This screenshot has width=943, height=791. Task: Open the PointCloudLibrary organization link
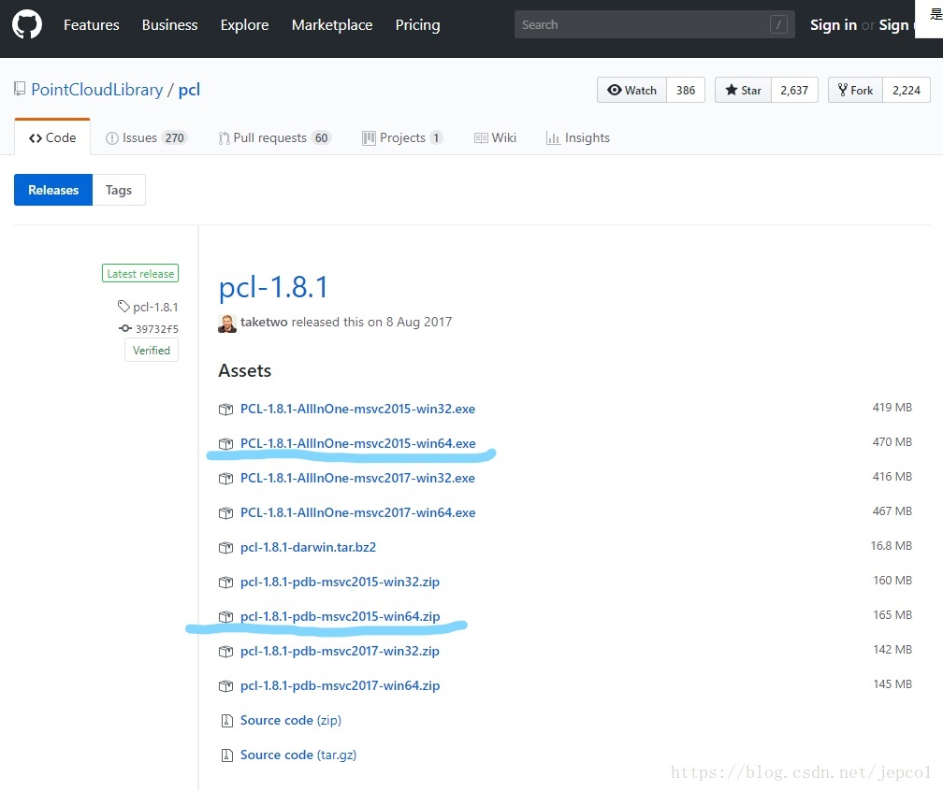(x=97, y=90)
